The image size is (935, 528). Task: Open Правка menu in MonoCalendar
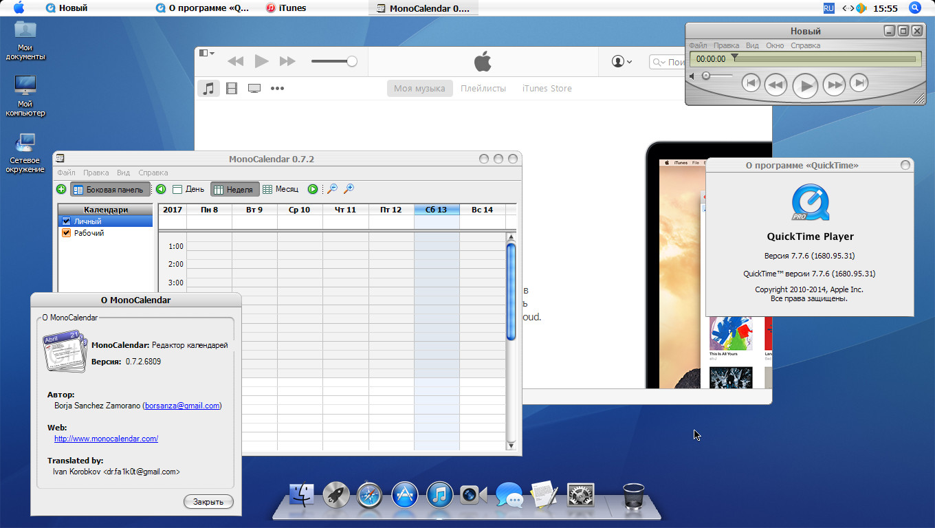click(96, 173)
